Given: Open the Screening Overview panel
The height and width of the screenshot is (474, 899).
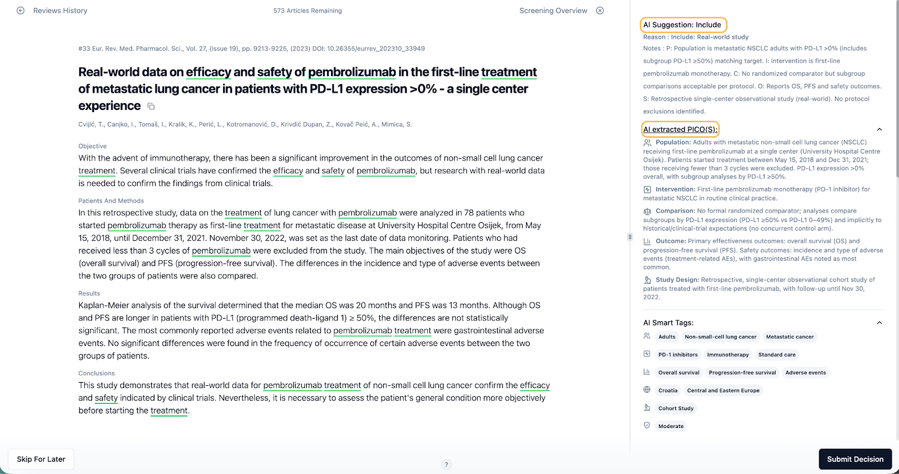Looking at the screenshot, I should click(553, 11).
